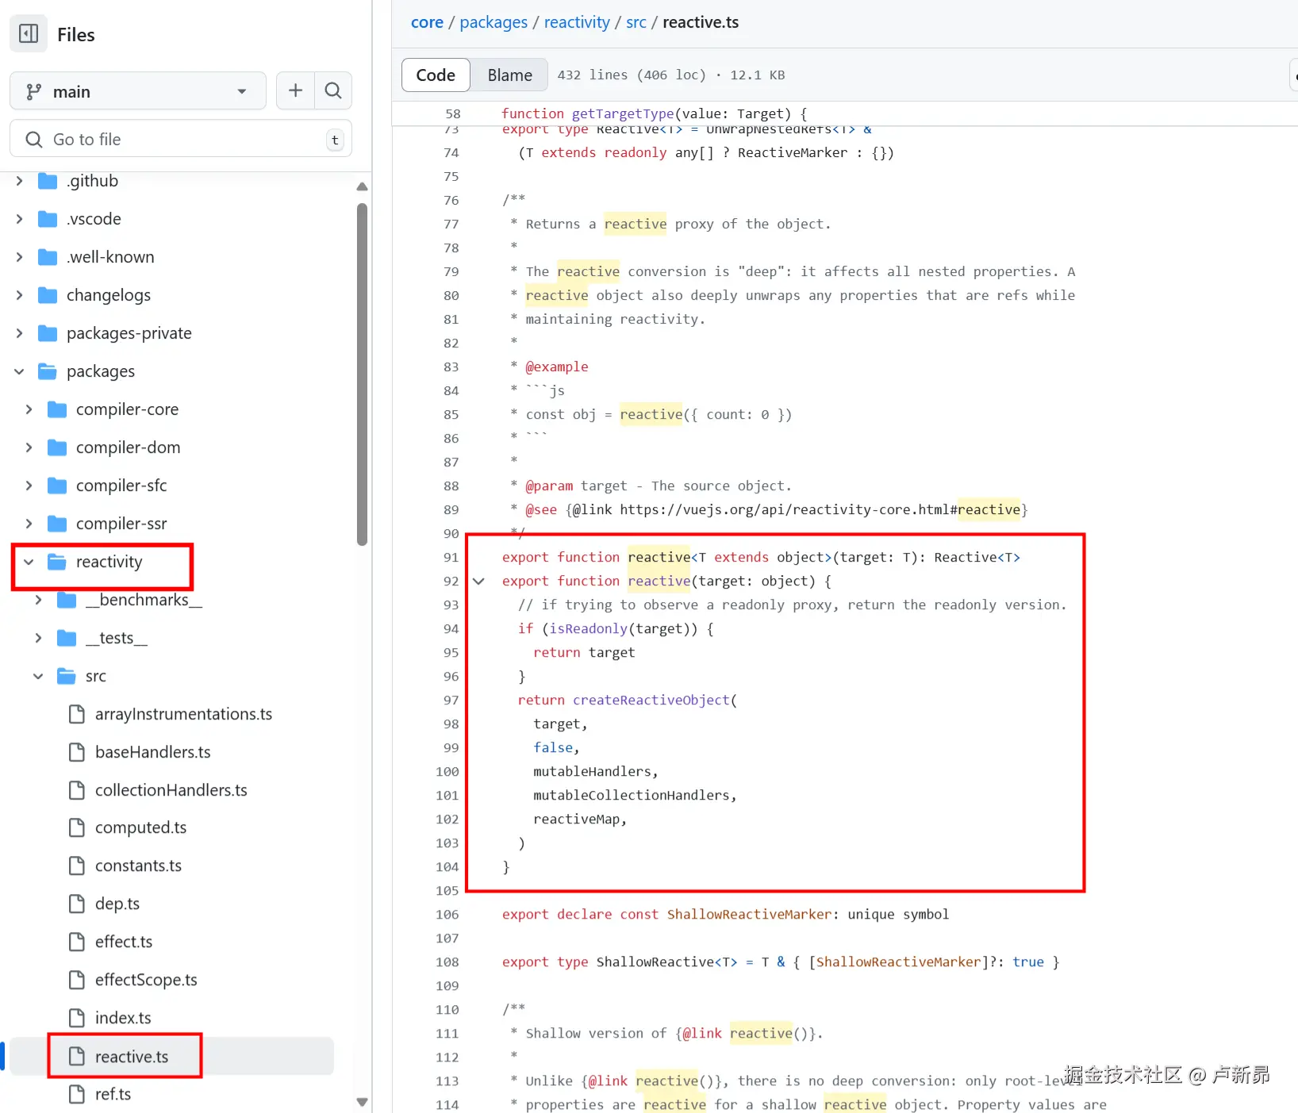The height and width of the screenshot is (1113, 1298).
Task: Expand the compiler-ssr folder chevron
Action: pos(29,524)
